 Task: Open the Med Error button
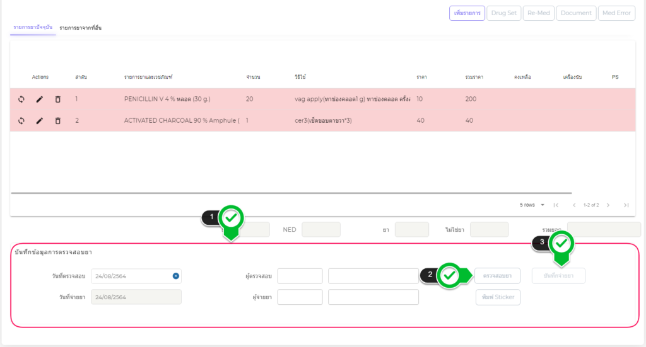coord(616,13)
